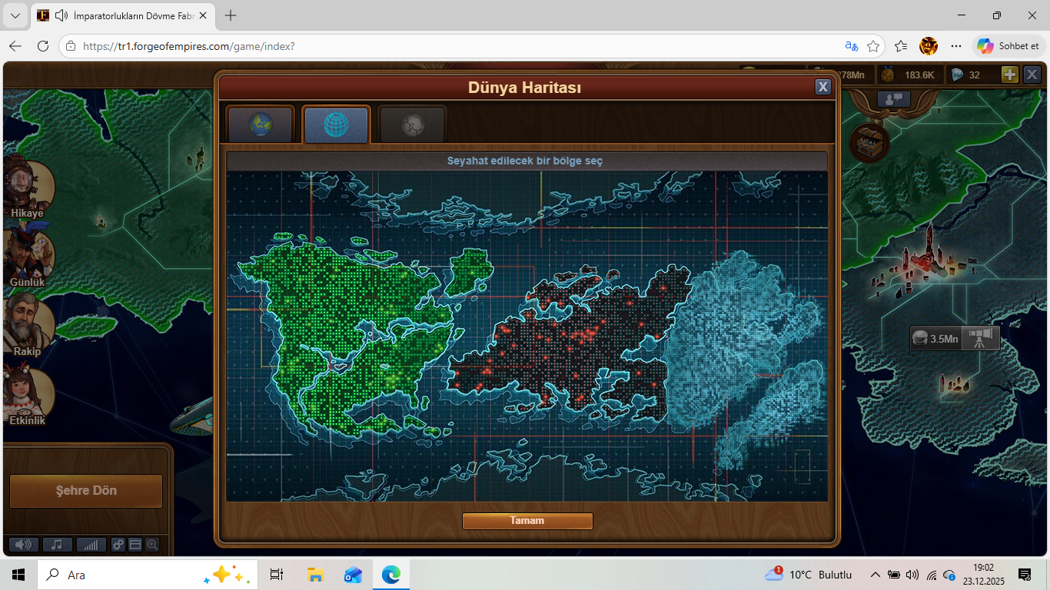The height and width of the screenshot is (590, 1050).
Task: Click the spyglass scout icon
Action: tap(980, 338)
